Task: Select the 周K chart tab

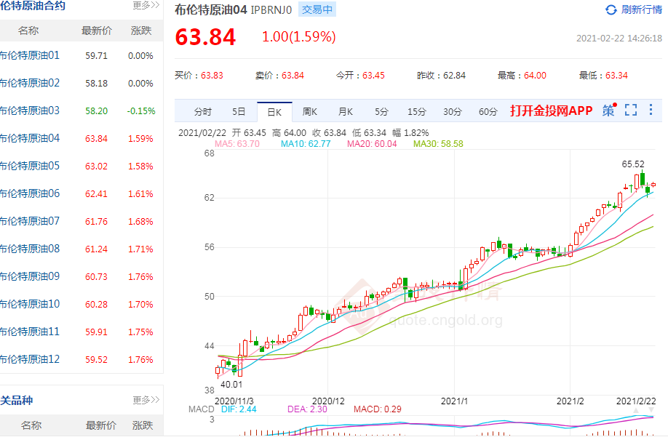Action: [310, 112]
